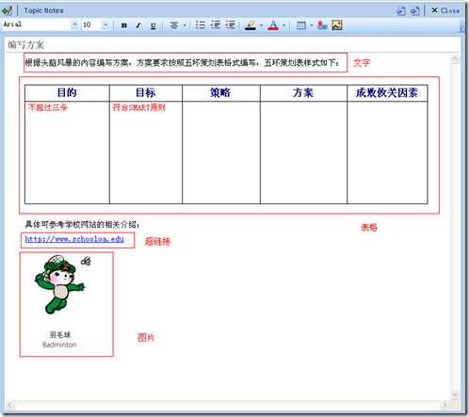
Task: Close the Topic Notes pane
Action: pos(445,10)
